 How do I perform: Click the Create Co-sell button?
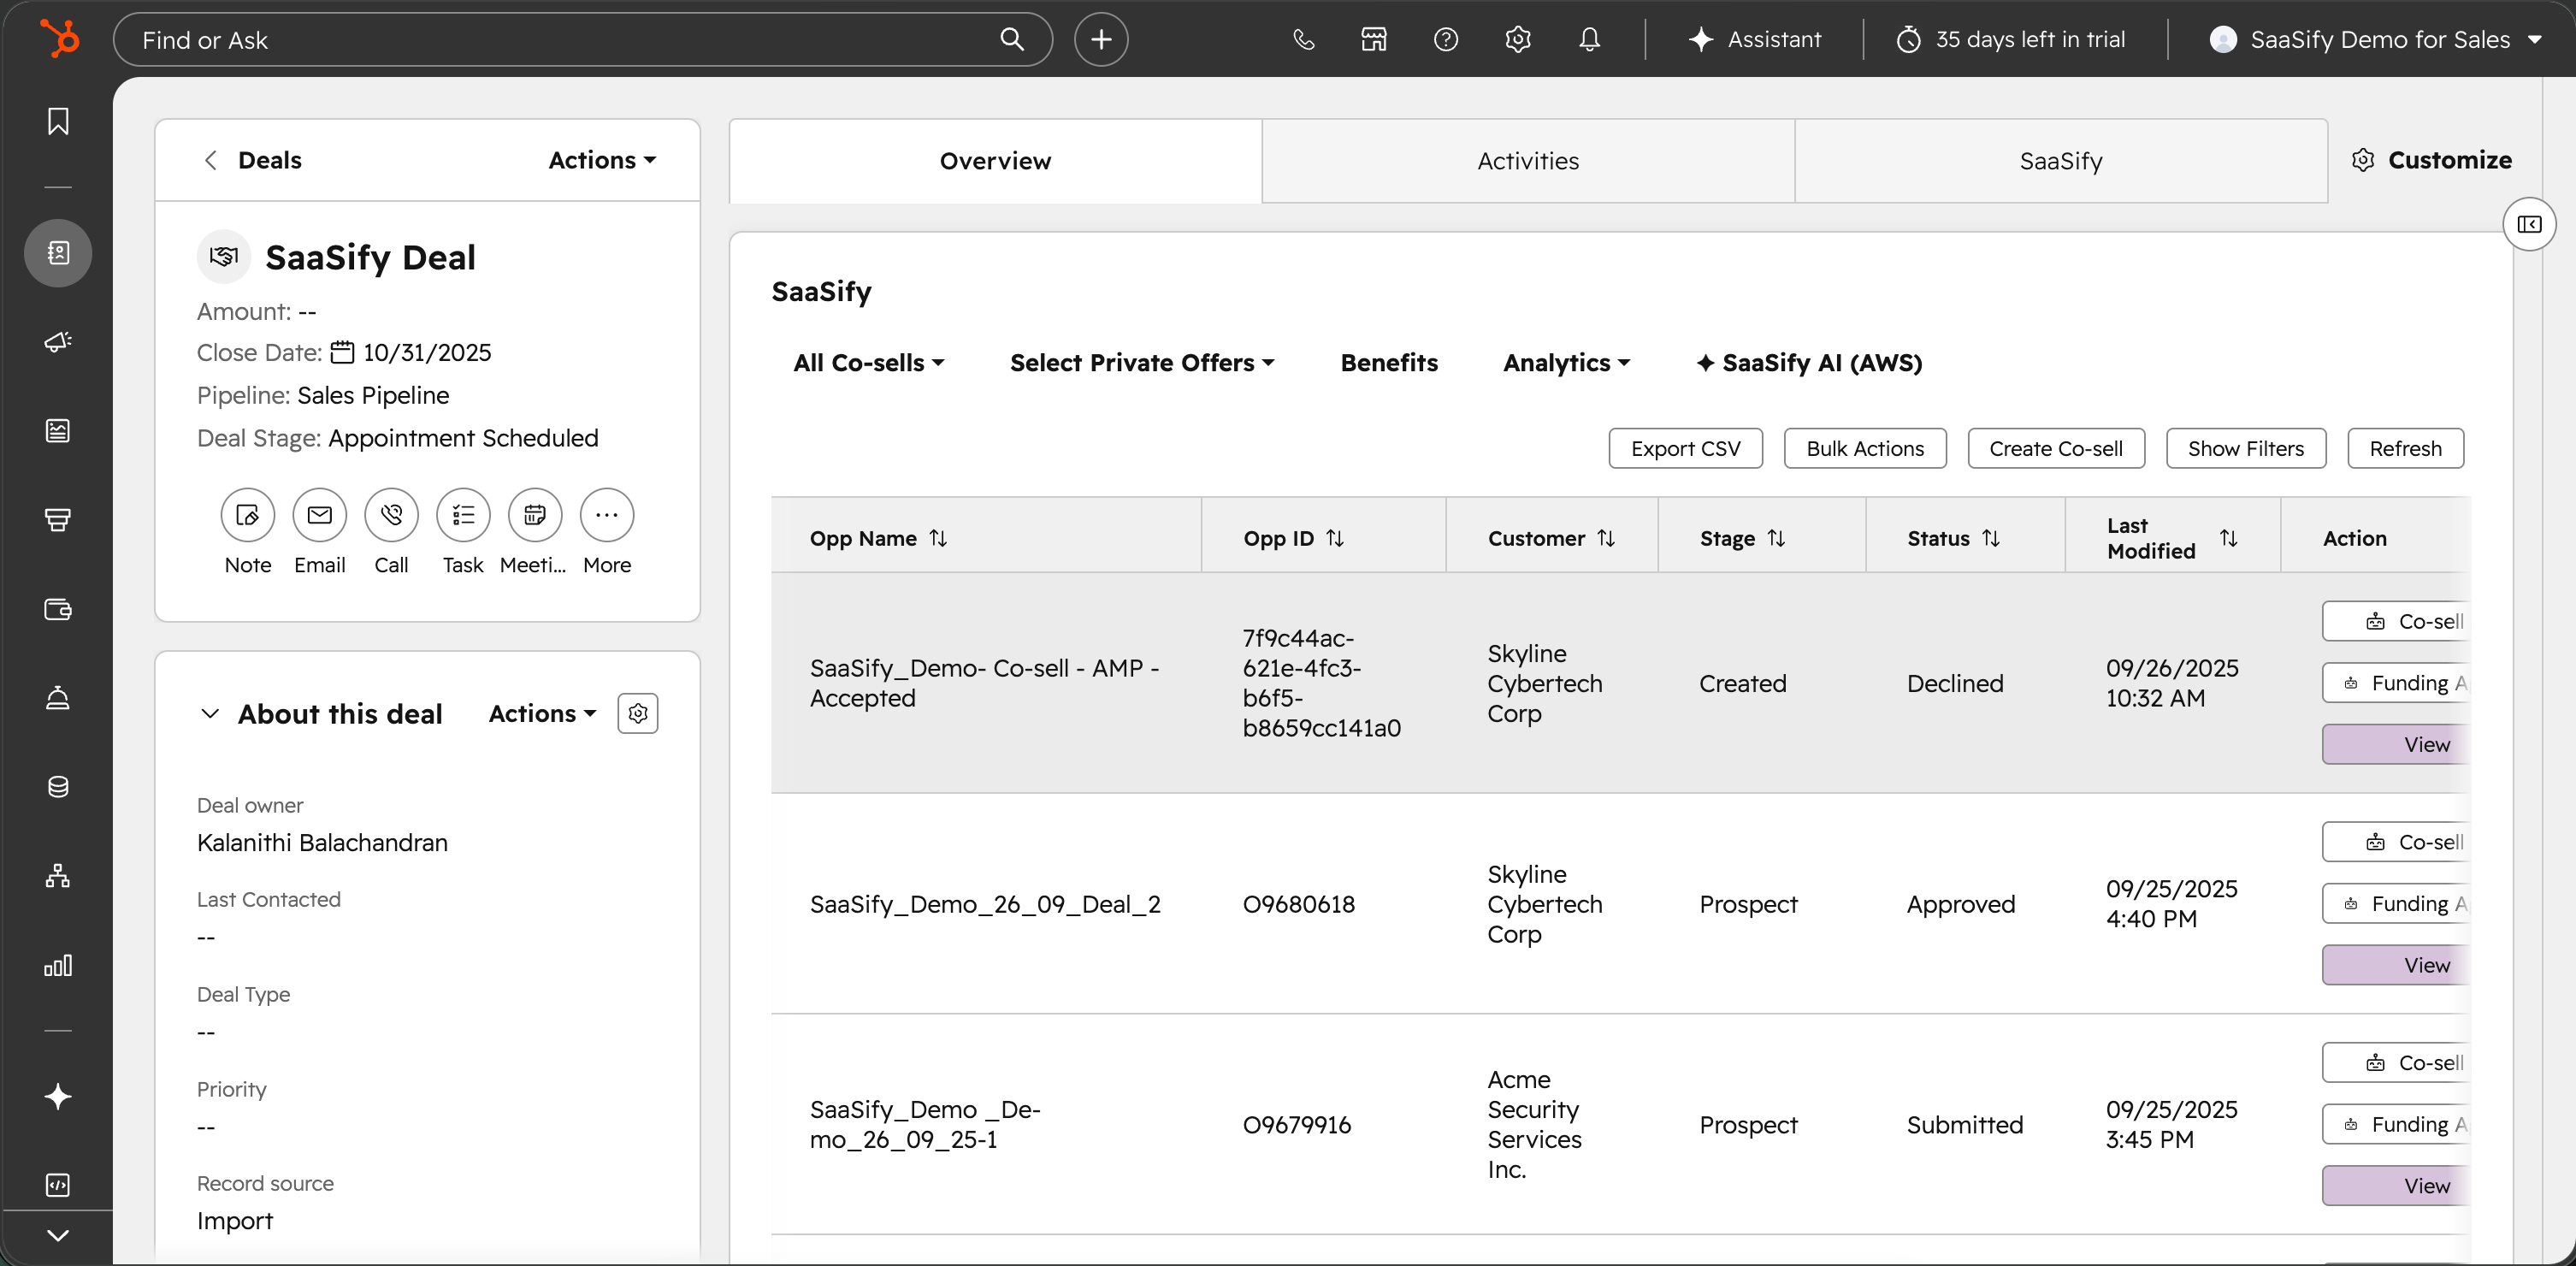click(2056, 448)
